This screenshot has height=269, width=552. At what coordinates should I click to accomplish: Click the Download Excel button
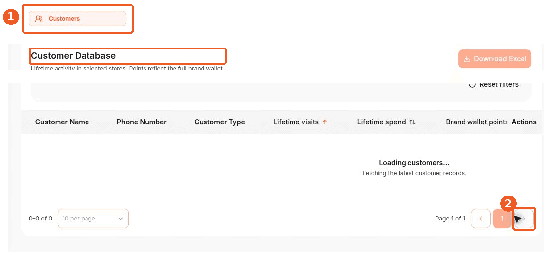coord(494,59)
